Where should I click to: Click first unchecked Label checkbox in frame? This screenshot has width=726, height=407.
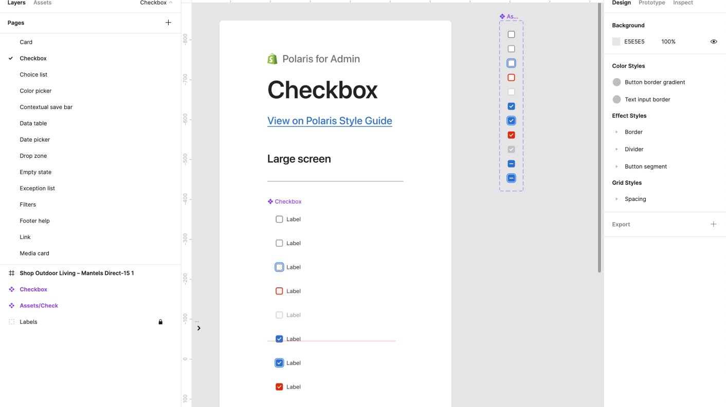279,219
